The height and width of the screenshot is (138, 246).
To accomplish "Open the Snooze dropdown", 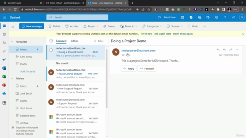I will coord(175,26).
